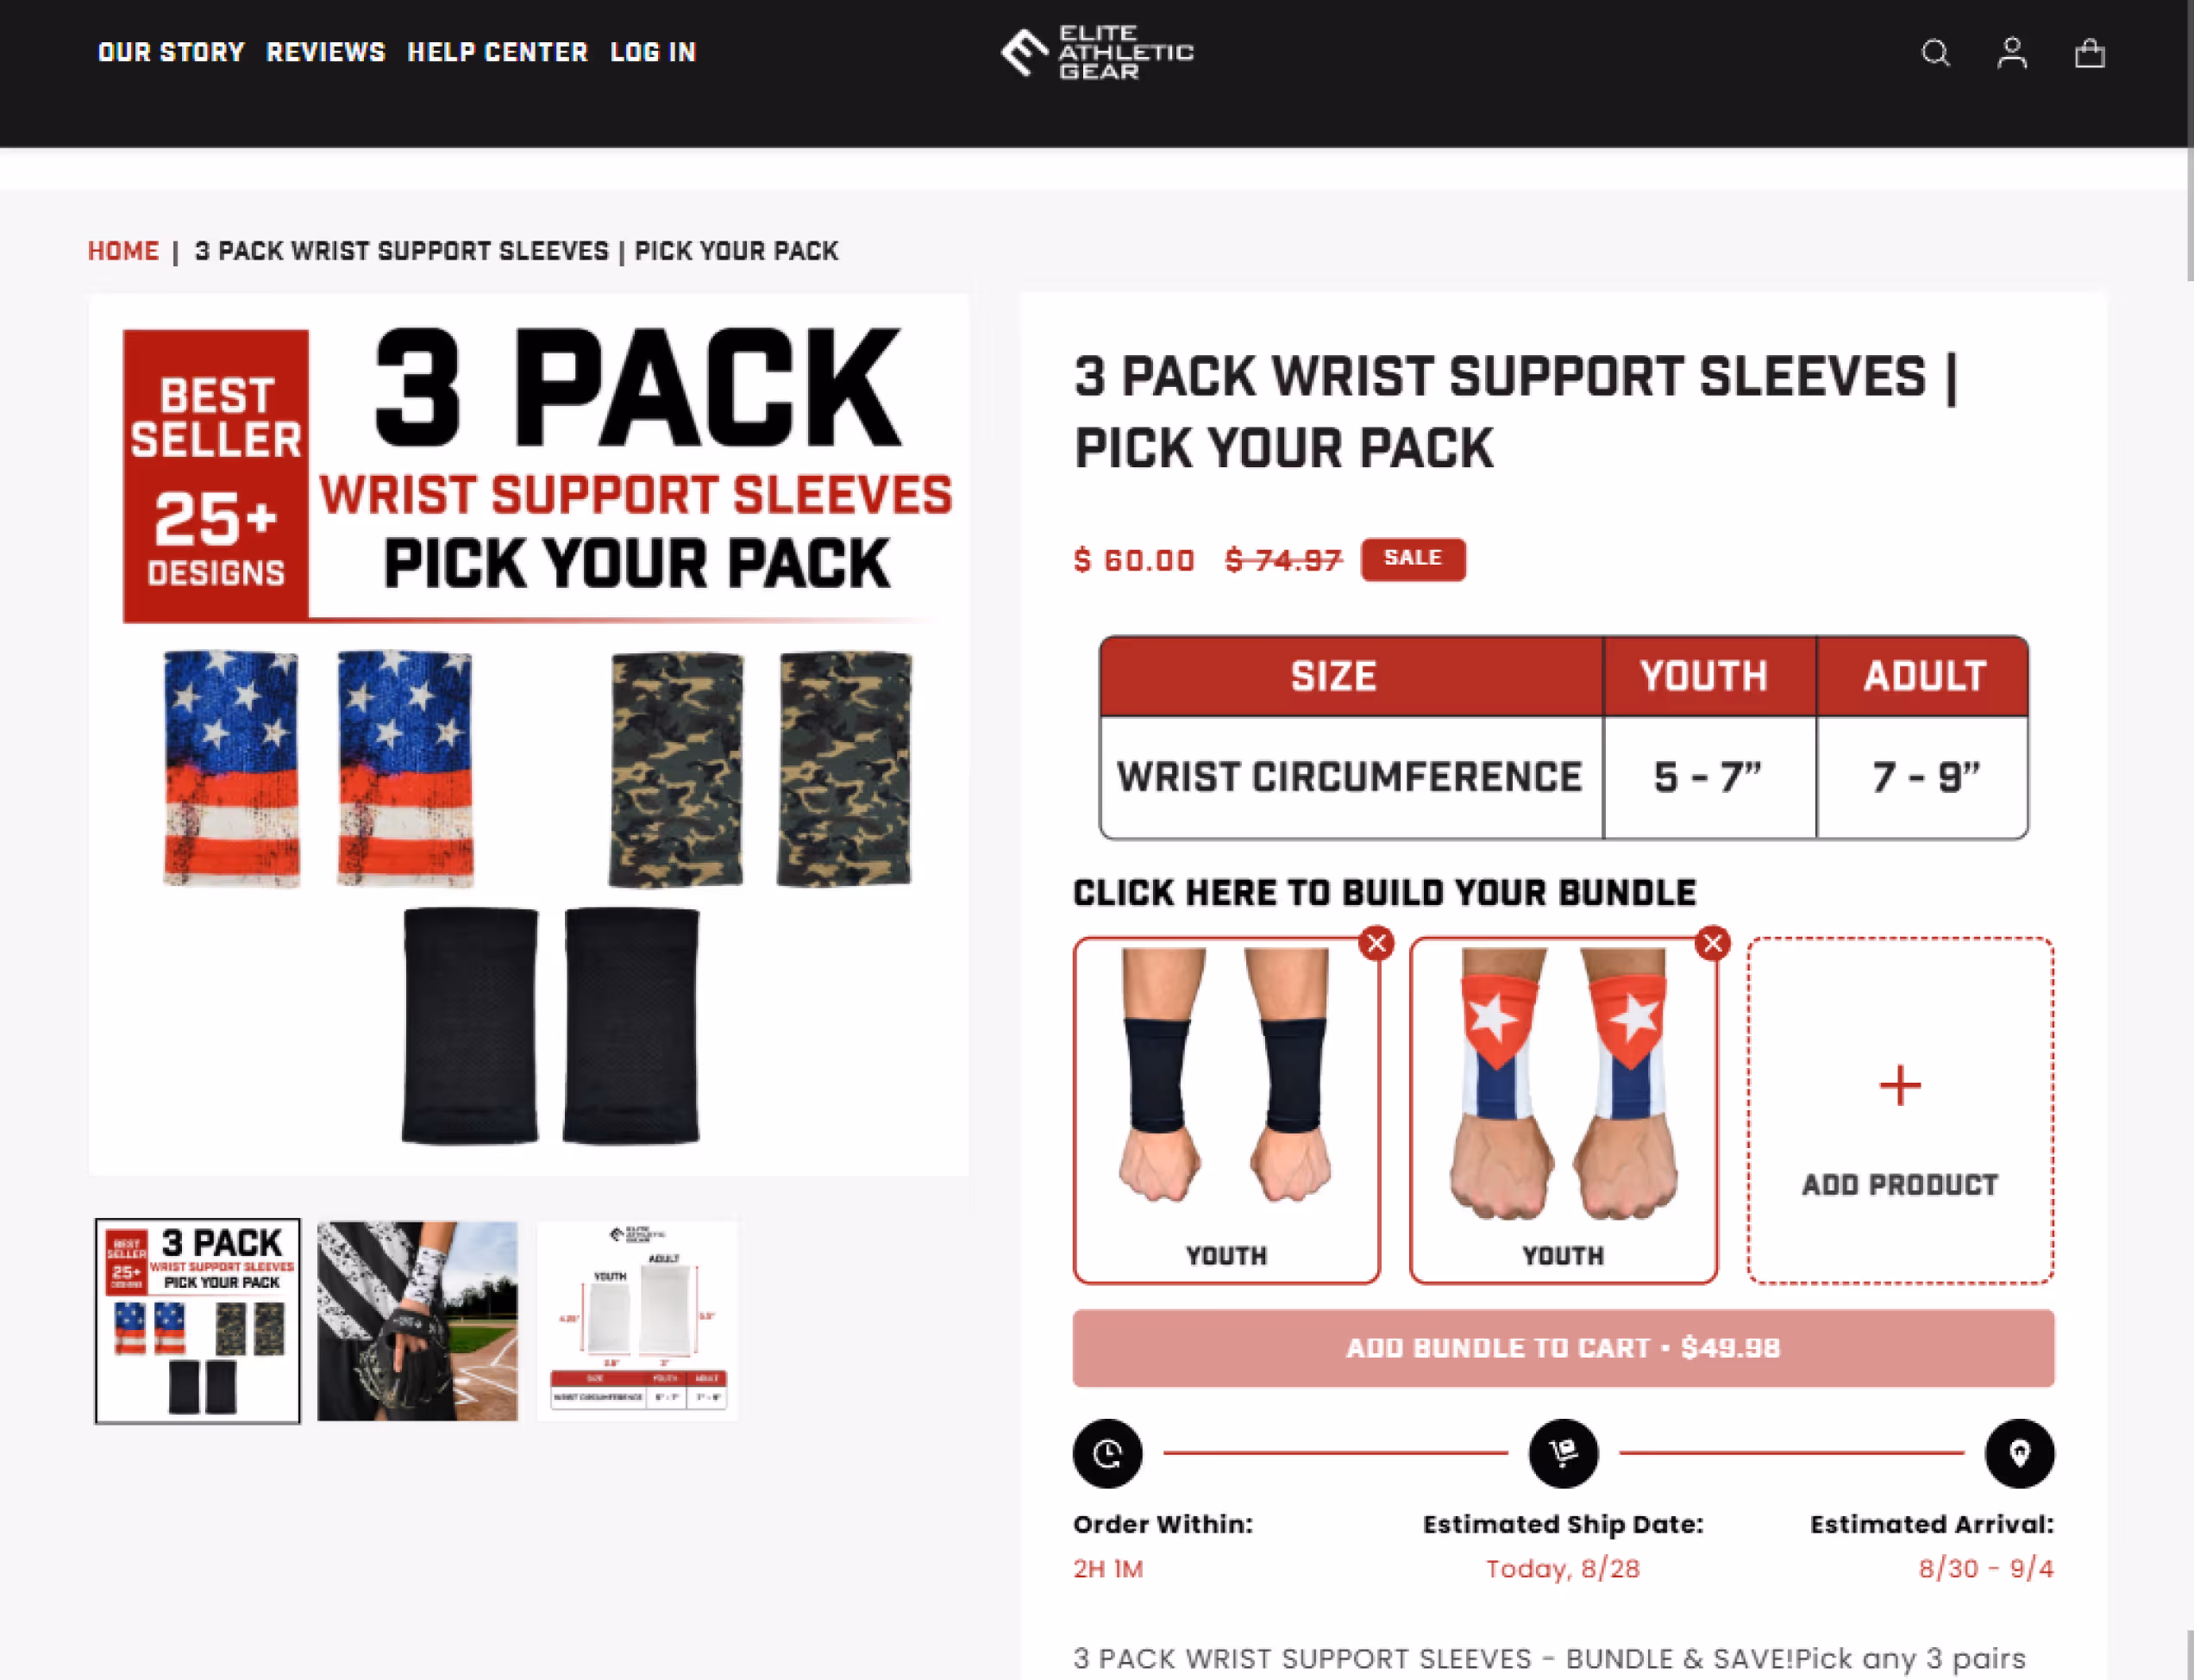
Task: Open the search icon in header
Action: (1935, 53)
